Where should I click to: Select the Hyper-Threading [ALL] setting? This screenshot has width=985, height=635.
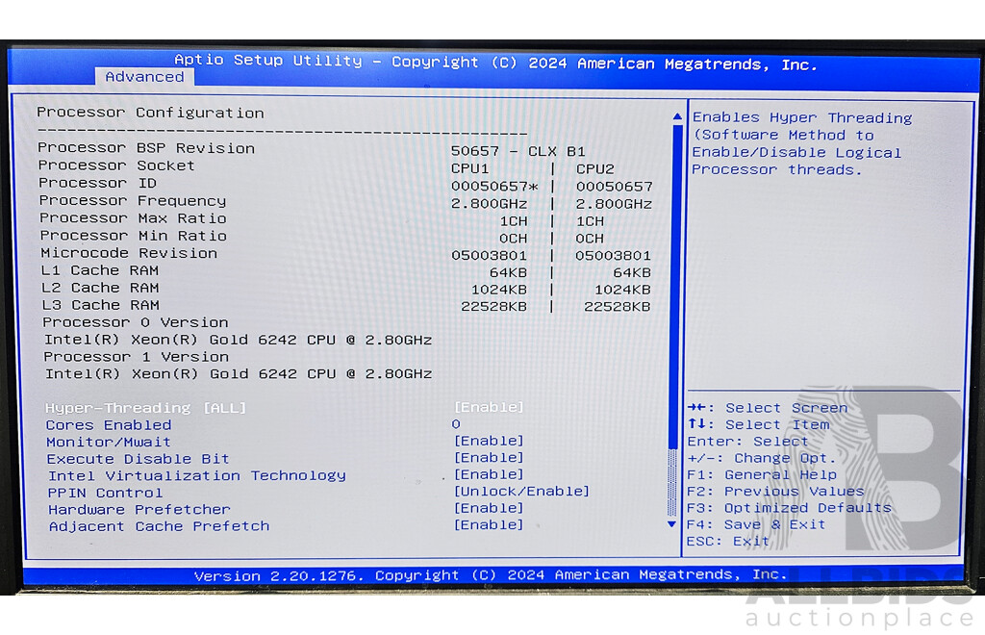coord(146,408)
